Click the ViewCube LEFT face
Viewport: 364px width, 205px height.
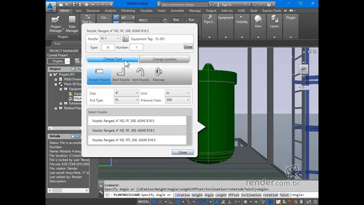click(303, 69)
